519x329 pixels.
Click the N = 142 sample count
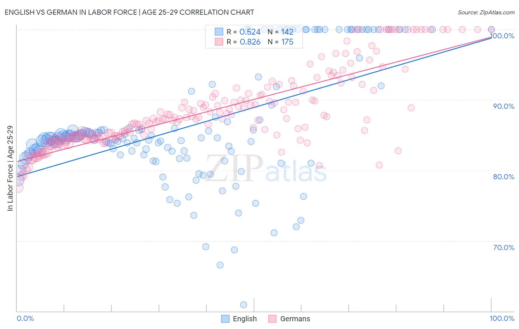pyautogui.click(x=281, y=32)
